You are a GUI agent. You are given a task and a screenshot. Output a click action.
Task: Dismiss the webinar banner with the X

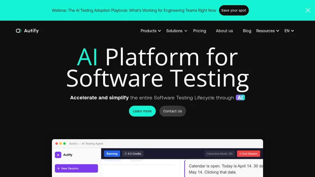tap(308, 11)
